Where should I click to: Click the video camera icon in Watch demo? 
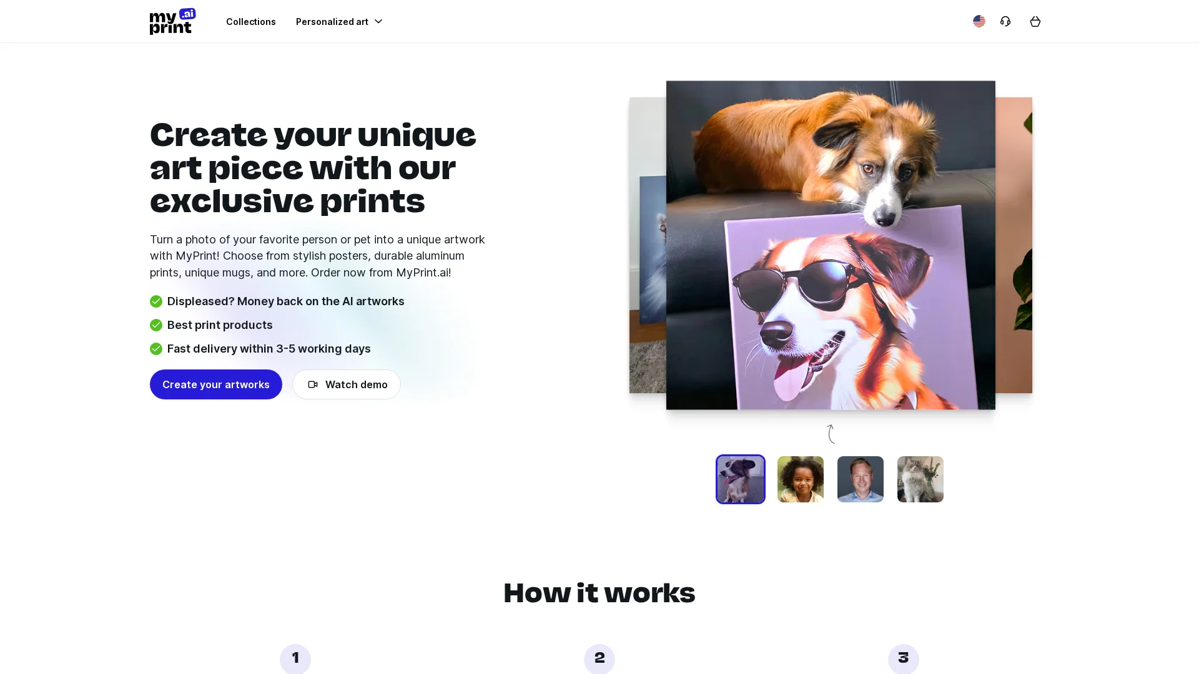pos(313,384)
